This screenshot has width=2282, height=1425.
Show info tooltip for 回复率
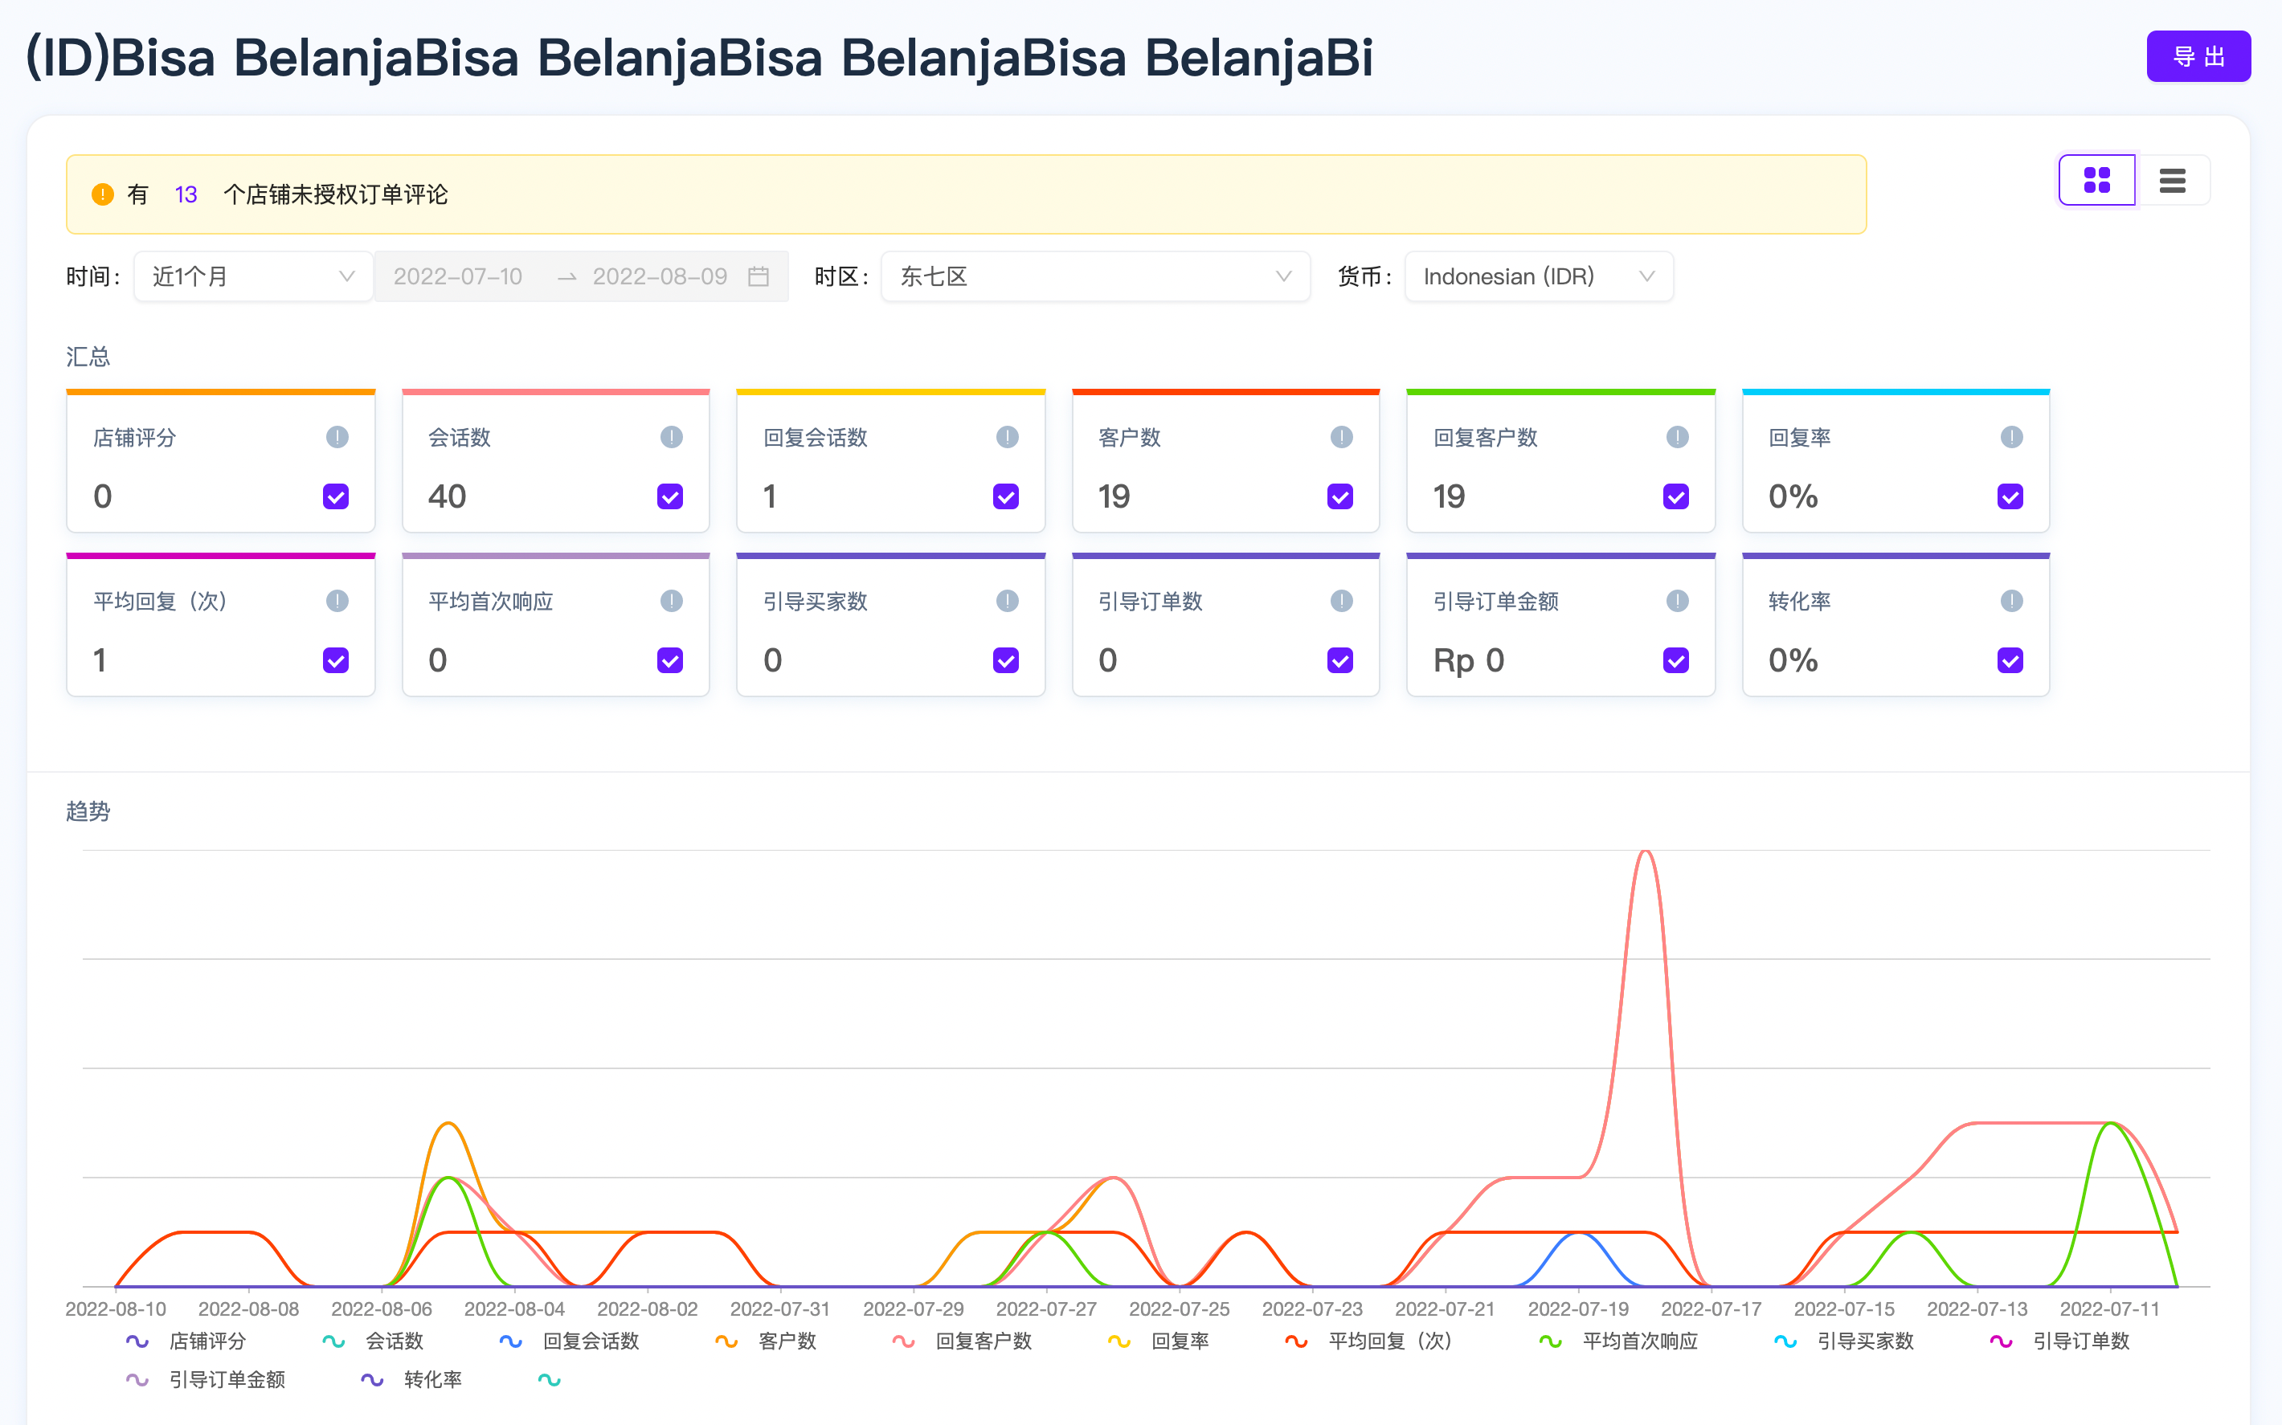click(x=2011, y=437)
